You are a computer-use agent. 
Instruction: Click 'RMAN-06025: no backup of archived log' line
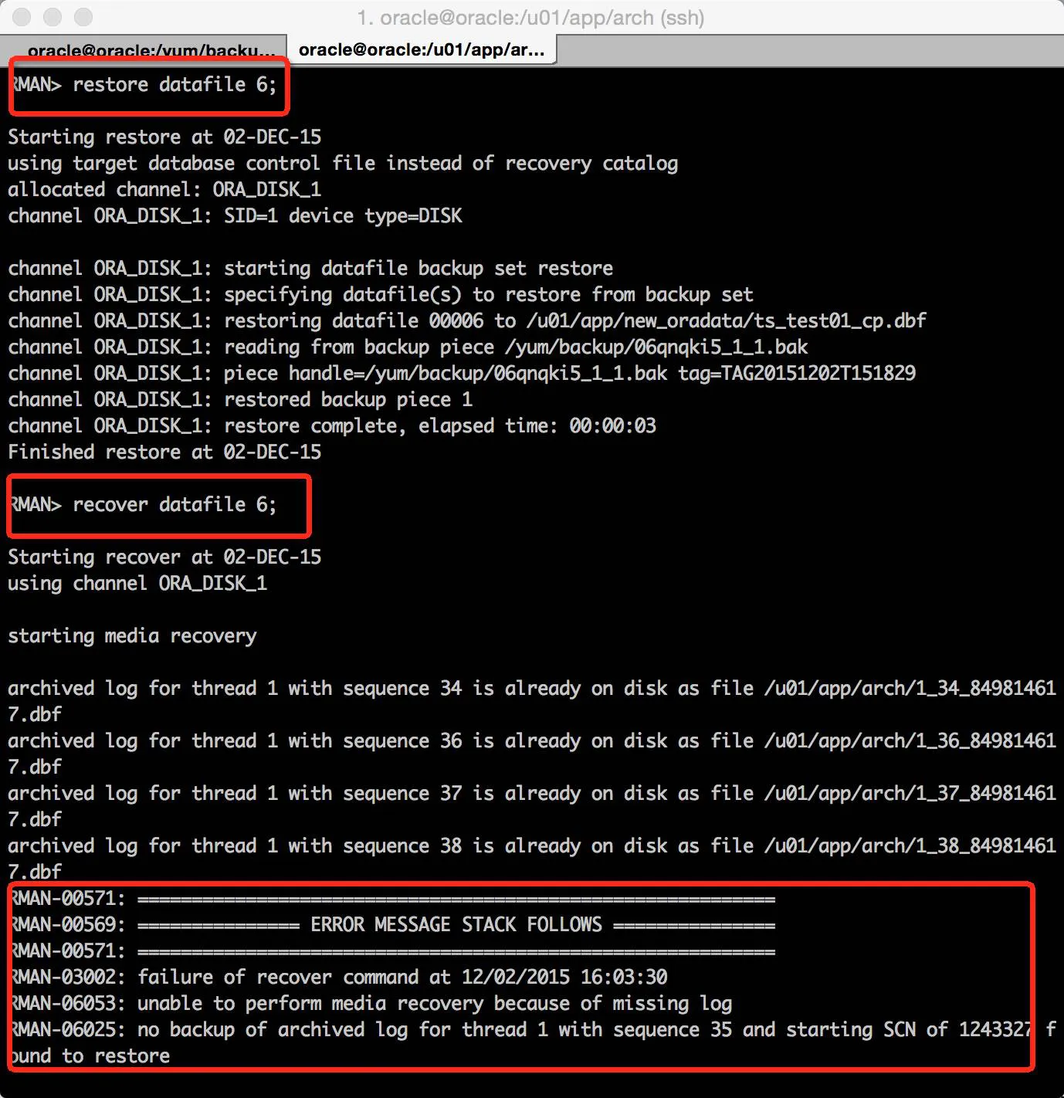[533, 1030]
